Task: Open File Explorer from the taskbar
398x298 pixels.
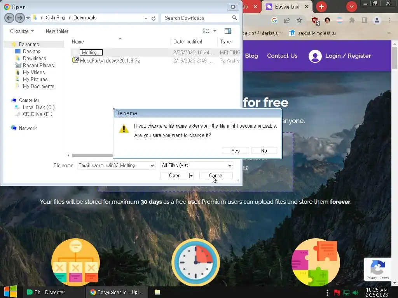Action: tap(157, 292)
